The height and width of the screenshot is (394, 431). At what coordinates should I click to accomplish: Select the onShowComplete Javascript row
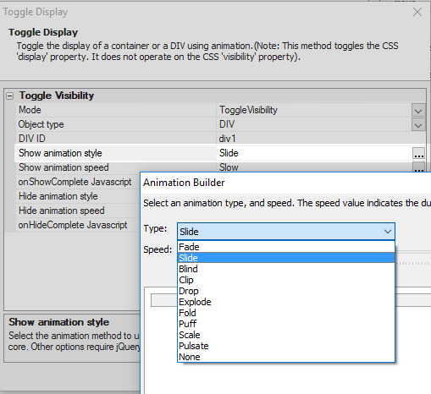[x=78, y=182]
